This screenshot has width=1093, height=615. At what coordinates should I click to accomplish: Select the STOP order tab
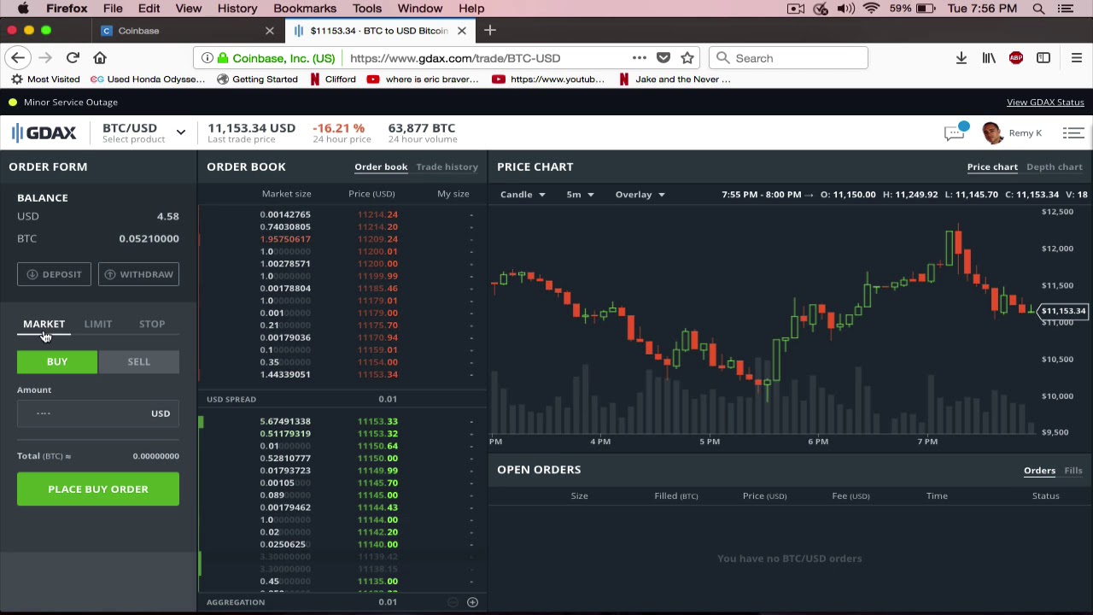click(152, 324)
